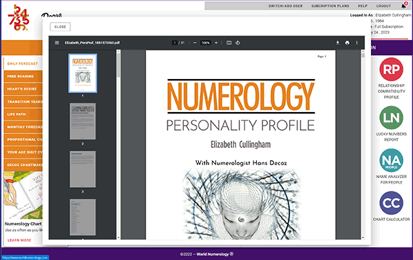Select the DAILY FORECAST tab
This screenshot has height=260, width=413.
pyautogui.click(x=23, y=63)
